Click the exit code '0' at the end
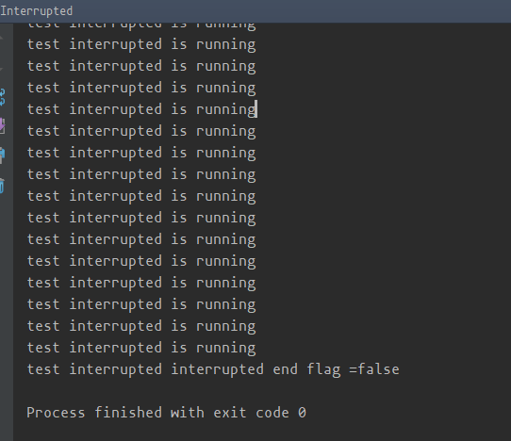The image size is (511, 441). (302, 413)
